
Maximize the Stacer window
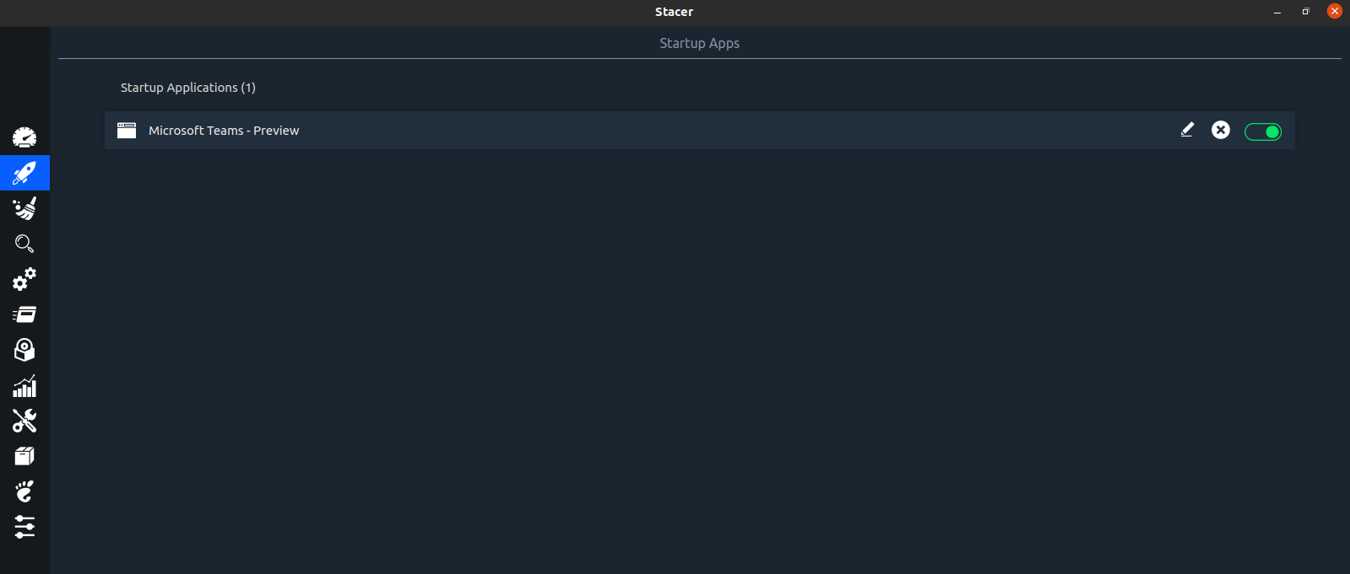point(1305,12)
